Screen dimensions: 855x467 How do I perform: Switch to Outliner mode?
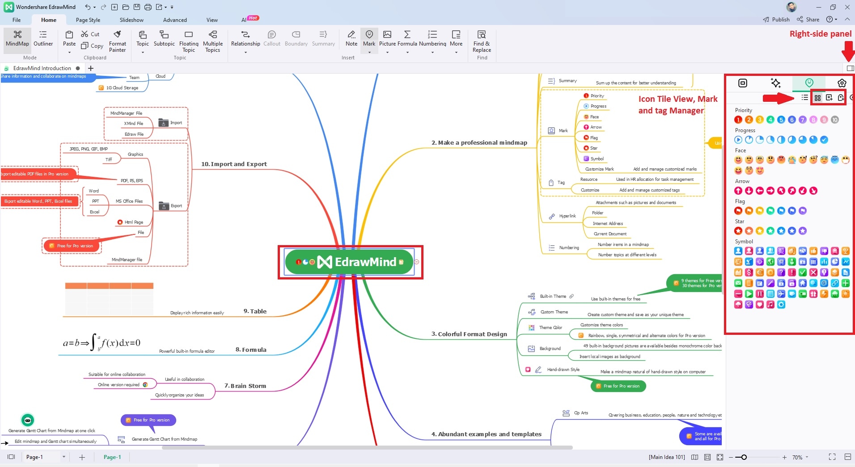pos(43,39)
